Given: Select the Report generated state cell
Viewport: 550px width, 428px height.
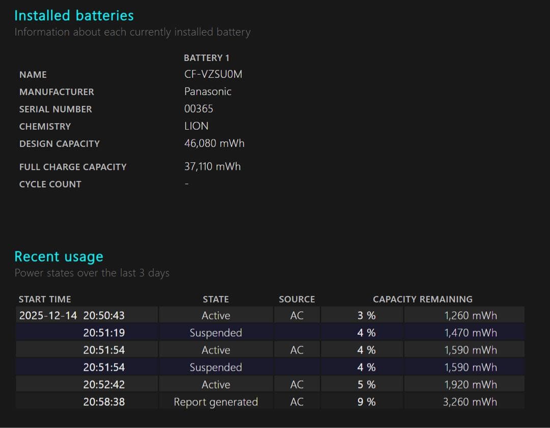Looking at the screenshot, I should 215,402.
